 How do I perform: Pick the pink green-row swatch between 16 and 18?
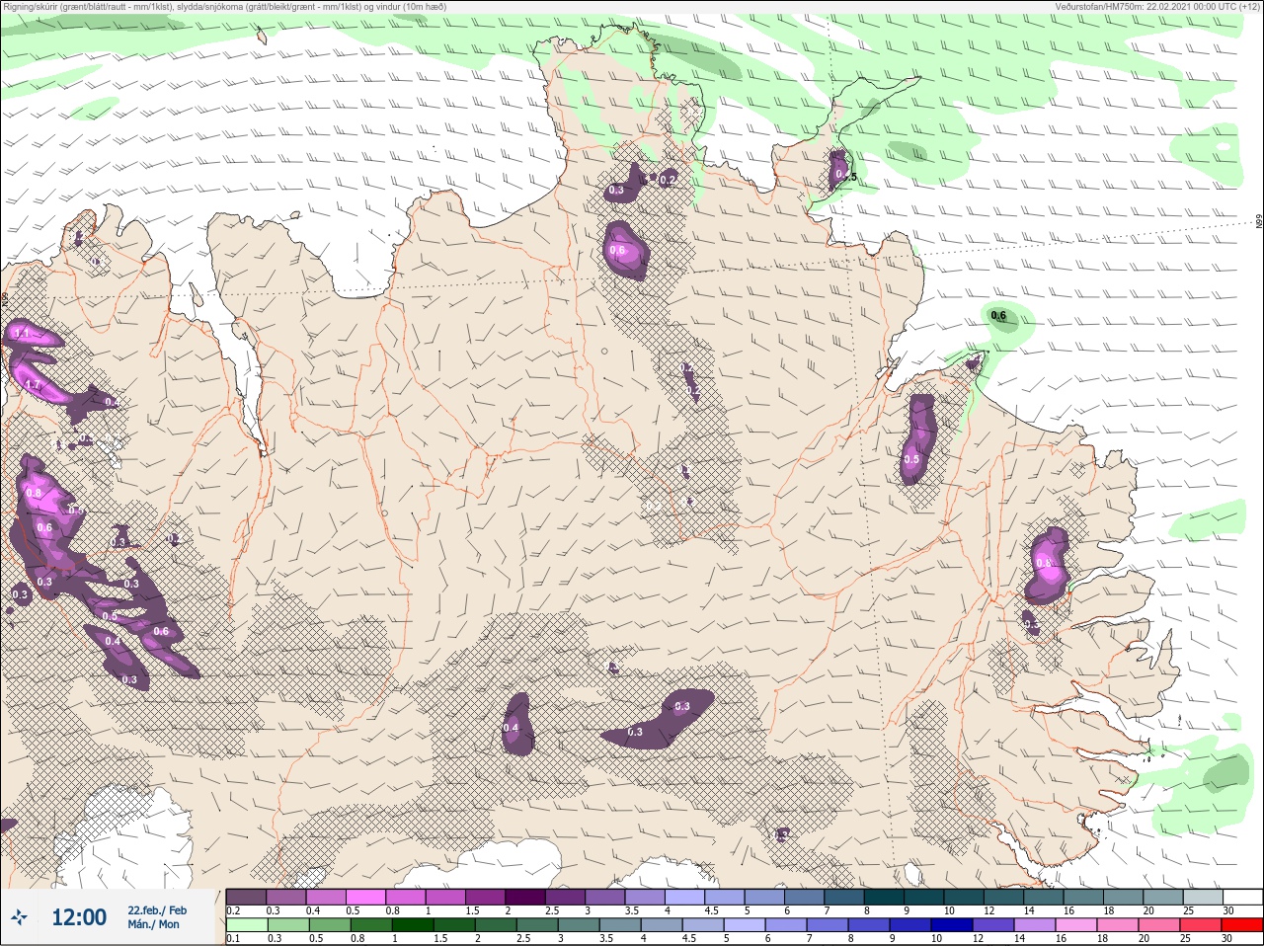(1076, 925)
